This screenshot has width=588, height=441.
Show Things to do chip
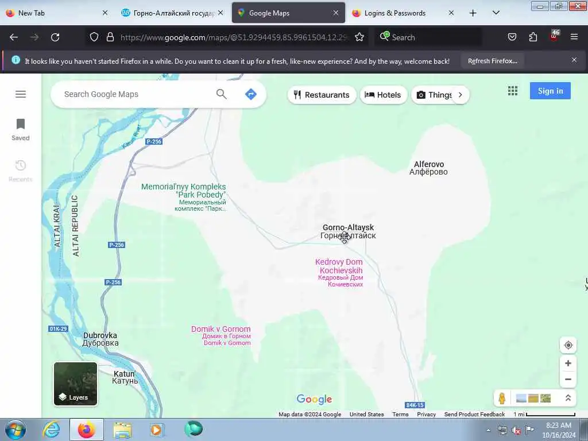[x=435, y=95]
